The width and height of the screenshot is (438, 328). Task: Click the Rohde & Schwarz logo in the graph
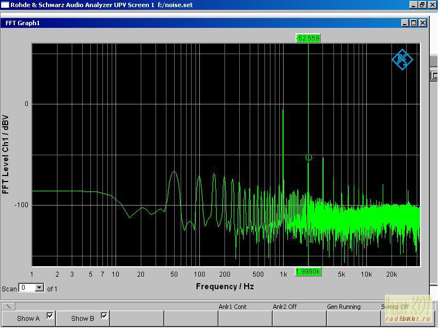[402, 60]
